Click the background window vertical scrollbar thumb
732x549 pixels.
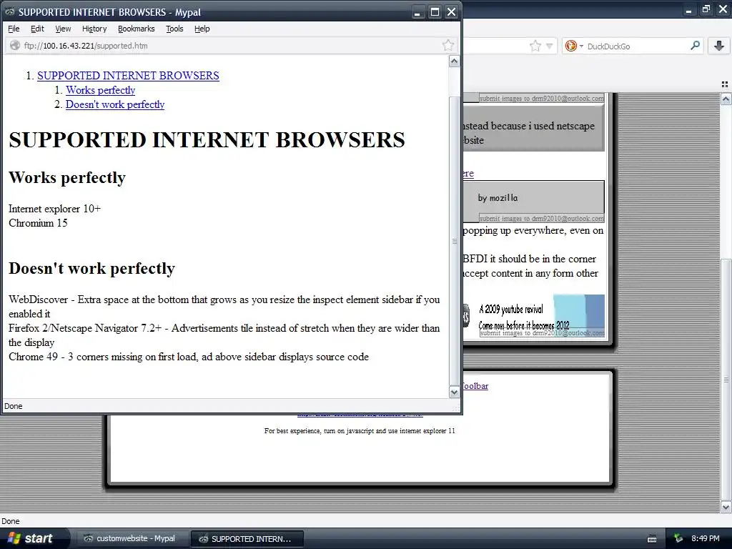726,380
